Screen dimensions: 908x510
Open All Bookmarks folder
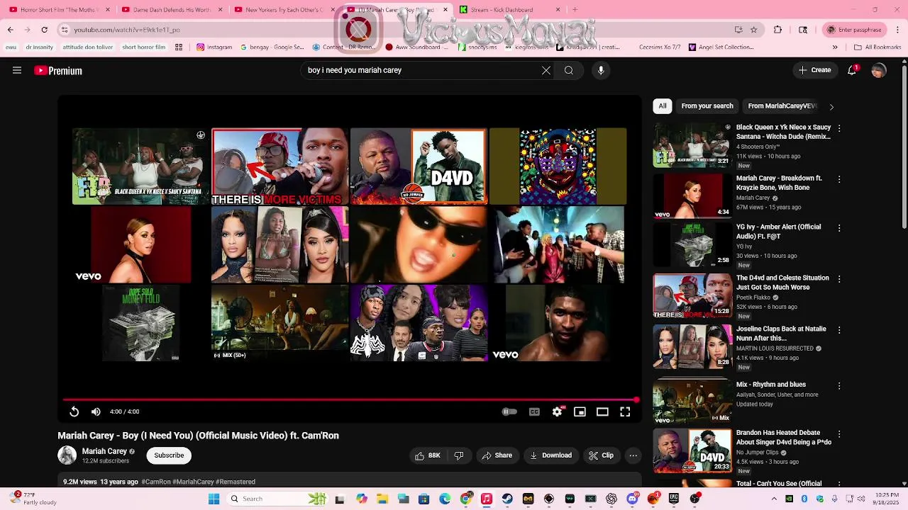pyautogui.click(x=877, y=47)
